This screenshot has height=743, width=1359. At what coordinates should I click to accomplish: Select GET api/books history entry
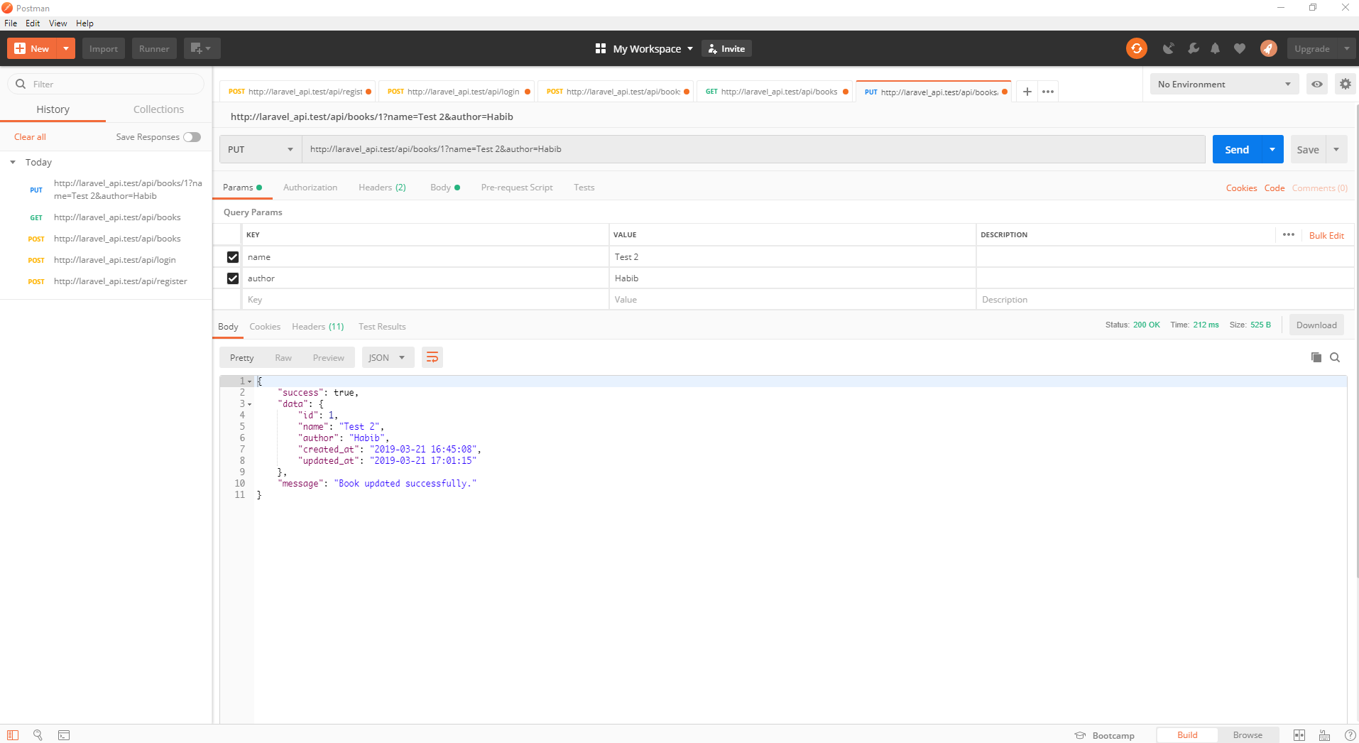[107, 217]
